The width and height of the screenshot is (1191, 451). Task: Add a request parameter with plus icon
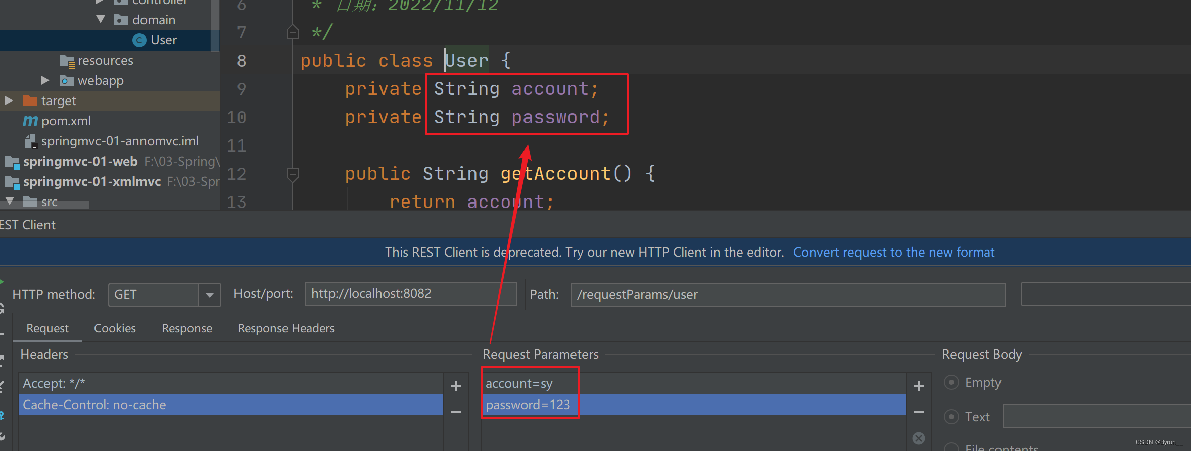pos(919,386)
